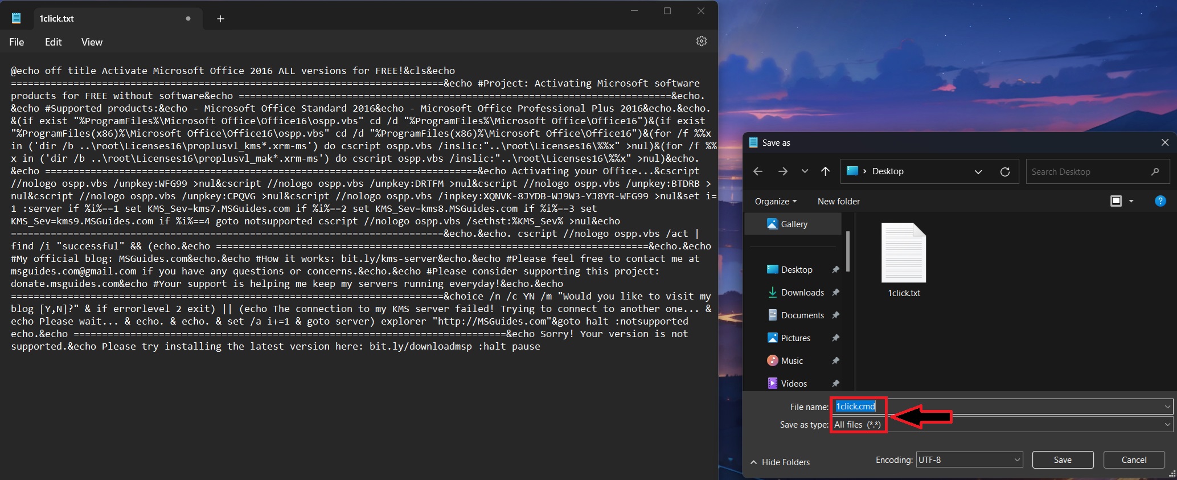Click the unsaved changes dot on the 1click.txt tab
The image size is (1177, 480).
[188, 18]
